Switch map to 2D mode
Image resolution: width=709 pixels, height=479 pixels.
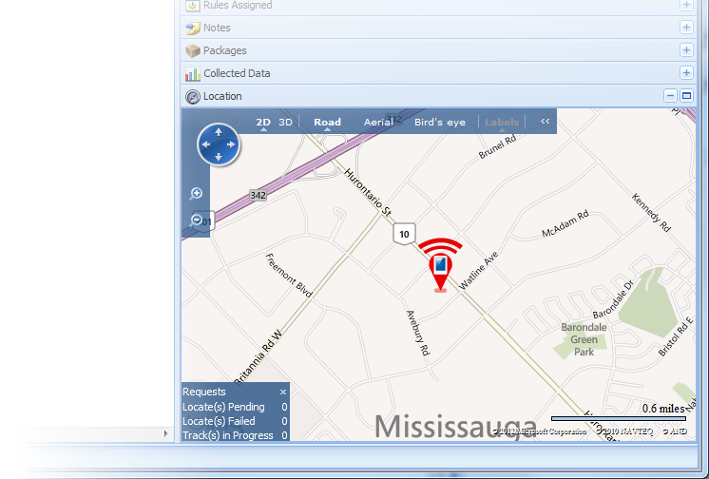[x=263, y=122]
